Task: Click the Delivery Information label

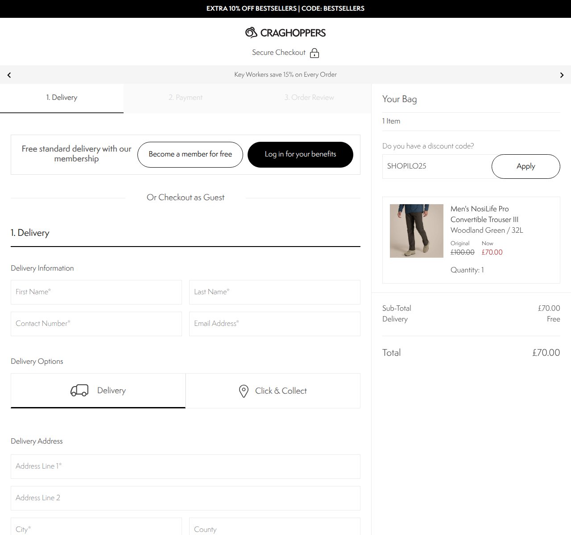Action: click(x=42, y=268)
